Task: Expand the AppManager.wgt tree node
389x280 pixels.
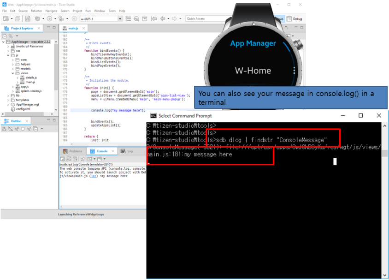Action: pos(8,105)
